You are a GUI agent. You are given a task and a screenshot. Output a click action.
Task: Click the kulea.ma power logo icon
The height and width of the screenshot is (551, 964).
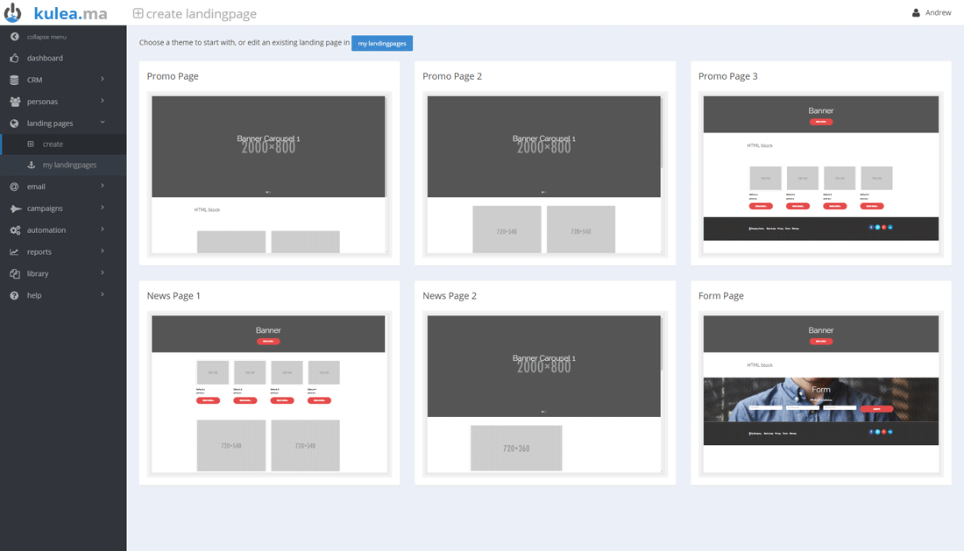tap(14, 13)
